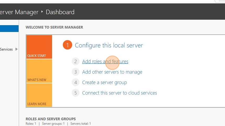Click the WELCOME TO SERVER MANAGER heading

click(x=54, y=27)
